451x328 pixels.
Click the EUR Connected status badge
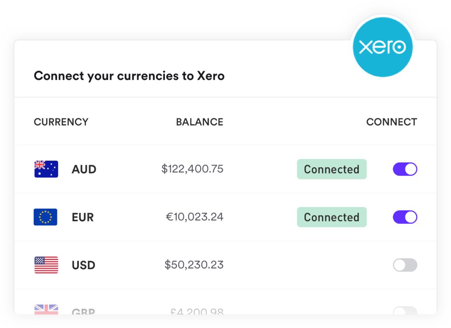tap(332, 217)
